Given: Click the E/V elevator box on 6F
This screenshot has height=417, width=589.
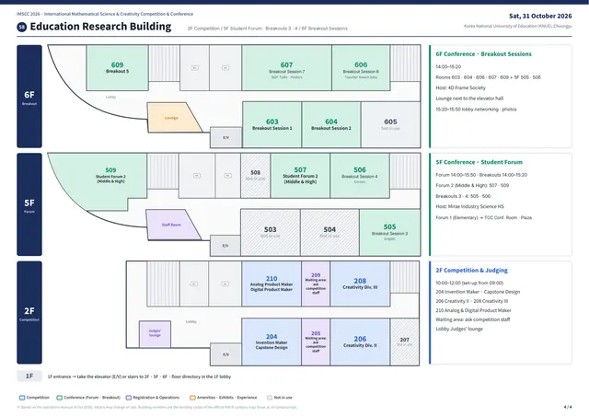Looking at the screenshot, I should (x=225, y=137).
